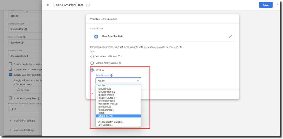Click the pencil edit icon for variable type
Viewport: 283px width, 139px height.
pyautogui.click(x=230, y=36)
